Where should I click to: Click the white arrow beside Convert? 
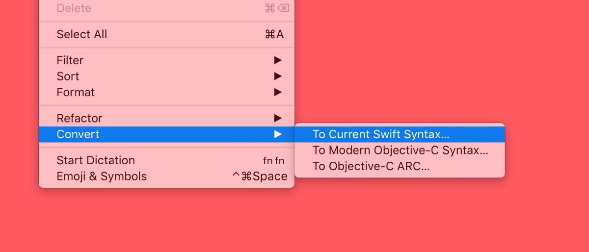(x=278, y=134)
